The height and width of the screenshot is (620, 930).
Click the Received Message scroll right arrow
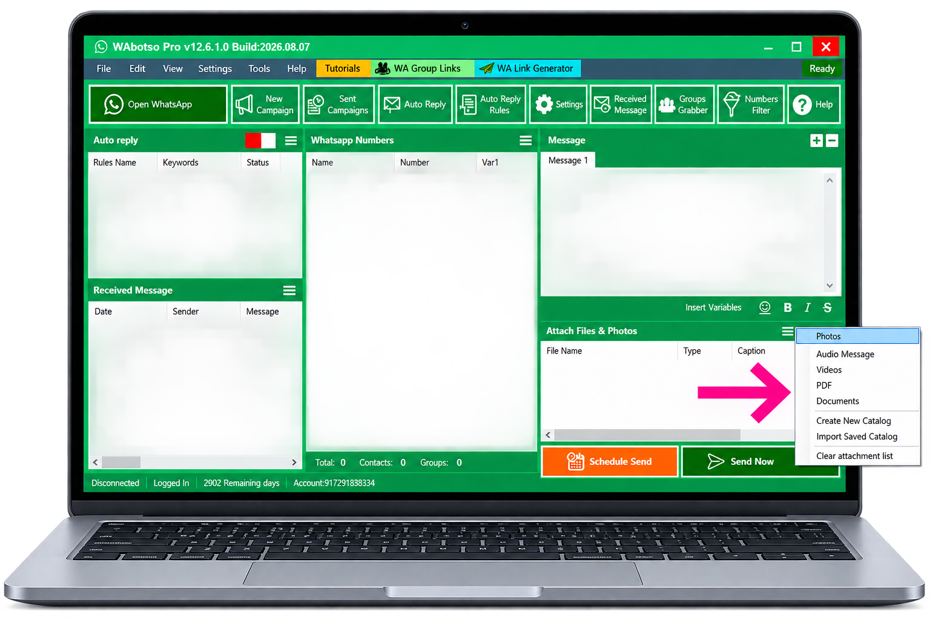click(x=294, y=463)
